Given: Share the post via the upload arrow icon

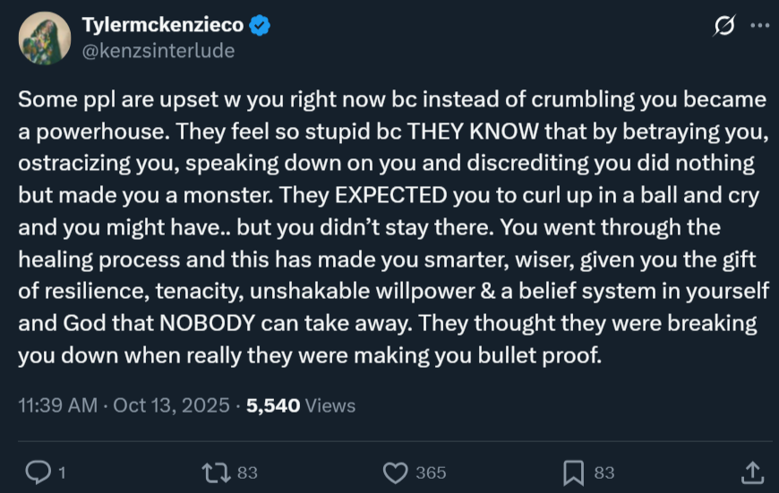Looking at the screenshot, I should point(753,472).
